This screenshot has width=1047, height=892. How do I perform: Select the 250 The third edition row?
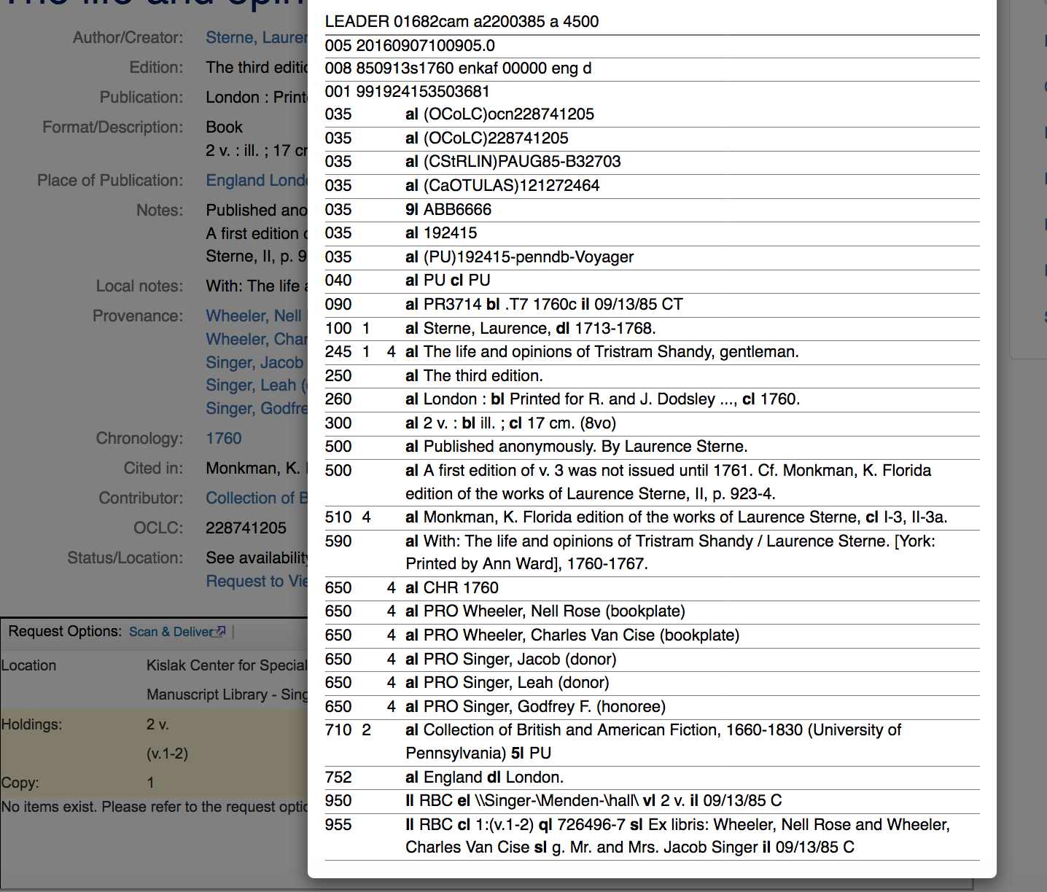652,376
